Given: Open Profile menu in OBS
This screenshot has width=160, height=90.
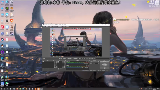Looking at the screenshot, I should 55,26.
